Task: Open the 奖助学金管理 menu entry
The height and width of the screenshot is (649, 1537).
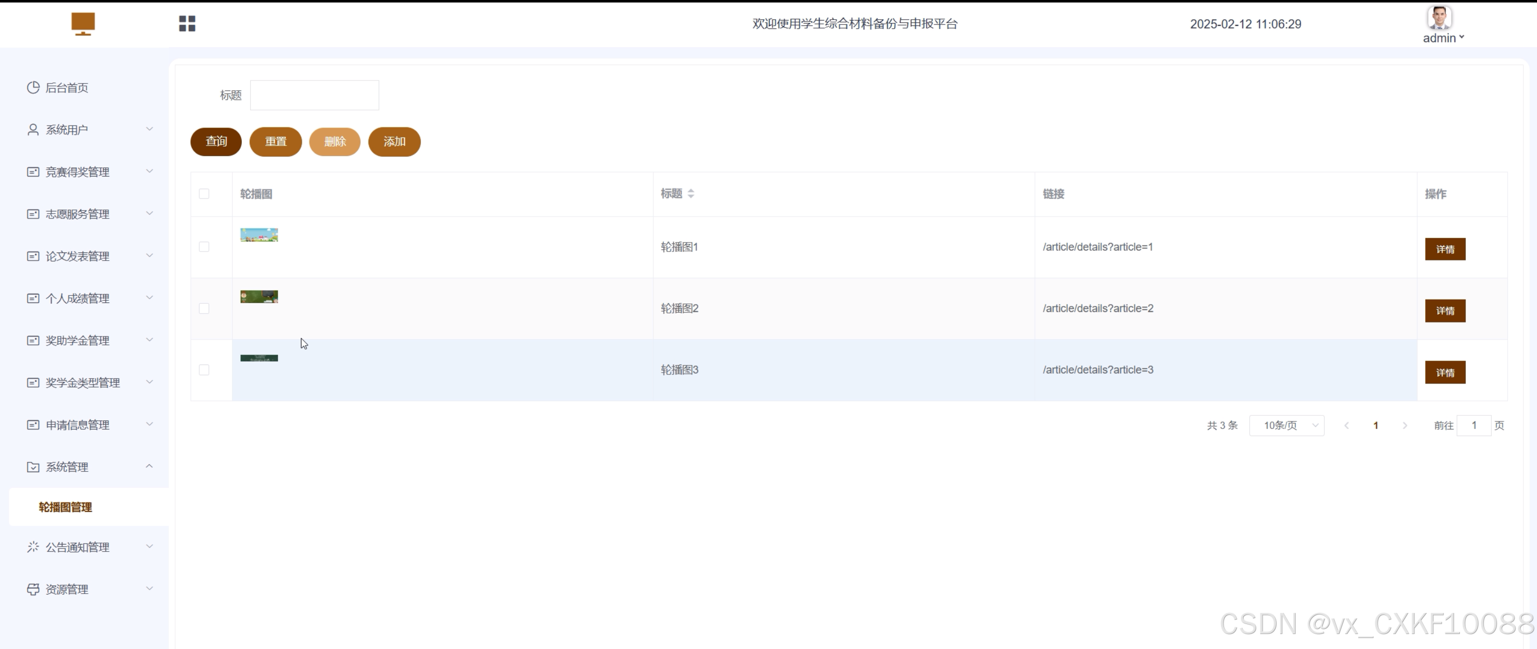Action: [x=78, y=340]
